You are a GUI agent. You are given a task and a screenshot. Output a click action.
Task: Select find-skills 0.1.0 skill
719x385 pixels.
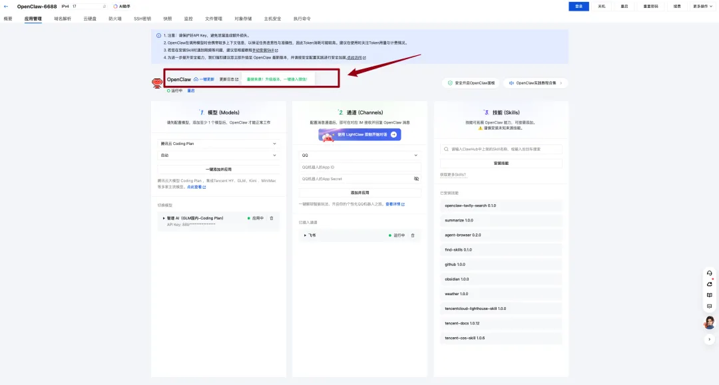coord(501,249)
